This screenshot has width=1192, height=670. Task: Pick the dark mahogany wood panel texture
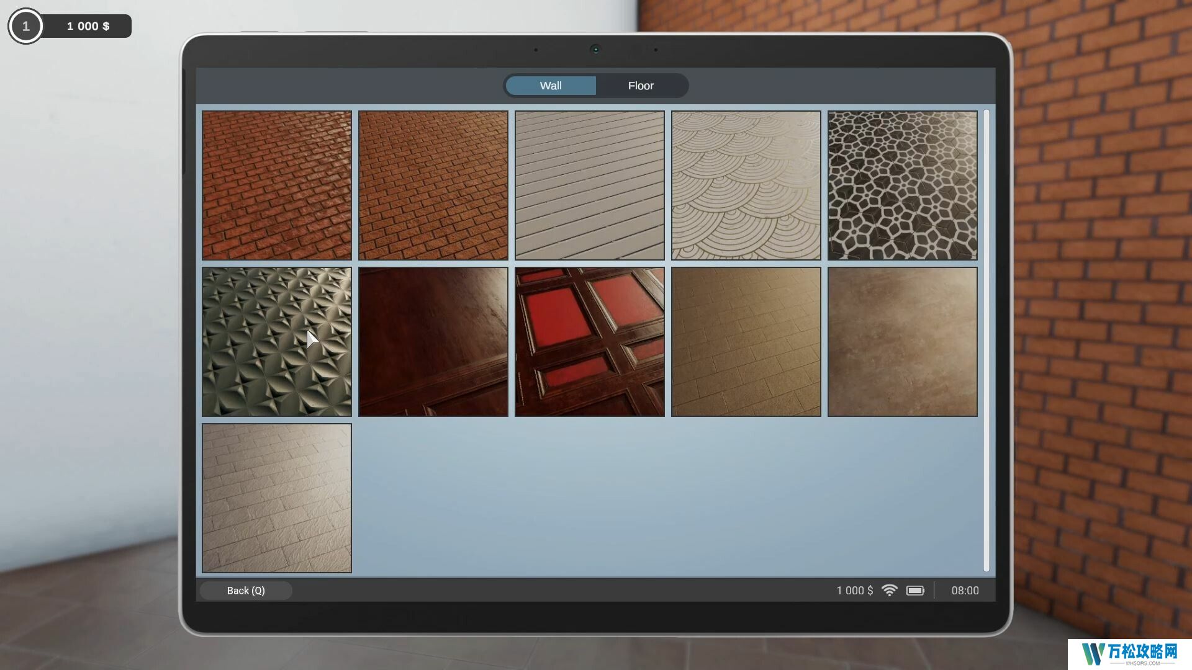tap(433, 342)
